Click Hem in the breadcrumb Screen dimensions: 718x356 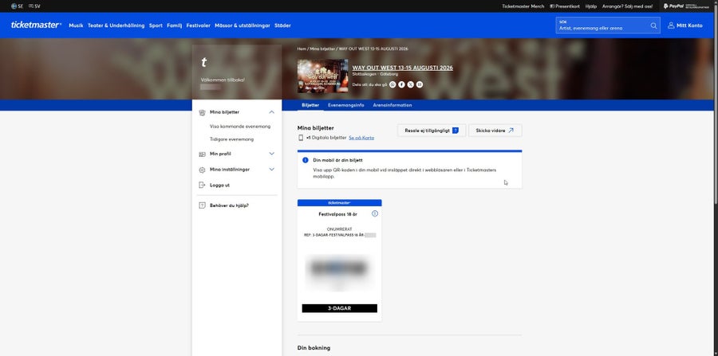302,49
